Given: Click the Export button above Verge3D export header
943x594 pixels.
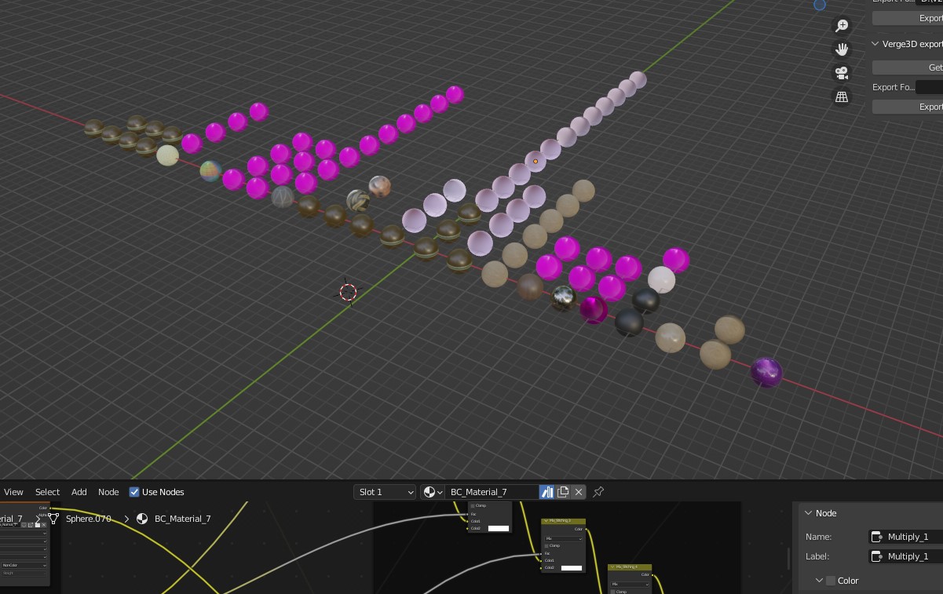Looking at the screenshot, I should [908, 18].
